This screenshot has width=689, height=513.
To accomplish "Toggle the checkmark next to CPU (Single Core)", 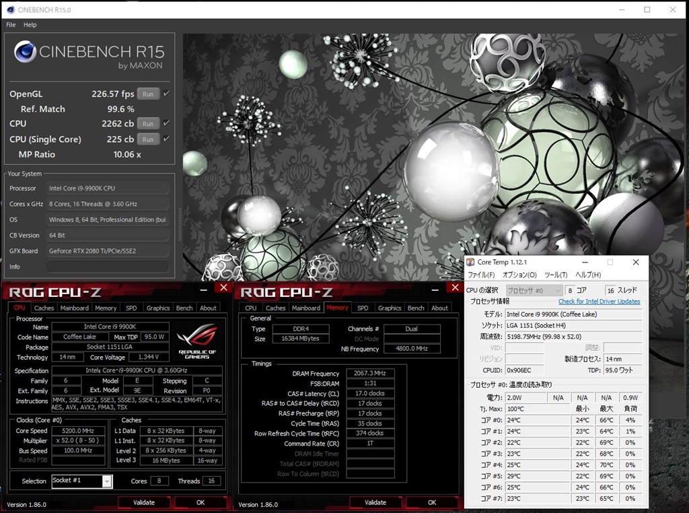I will click(167, 139).
